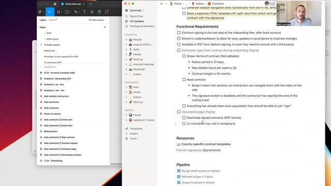Select 'Analytics / Generating CSV' layer
331x186 pixels.
pos(57,79)
